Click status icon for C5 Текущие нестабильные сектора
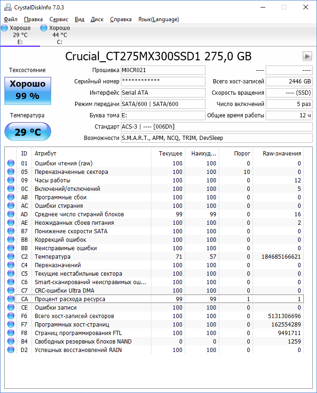Image resolution: width=317 pixels, height=393 pixels. (11, 273)
